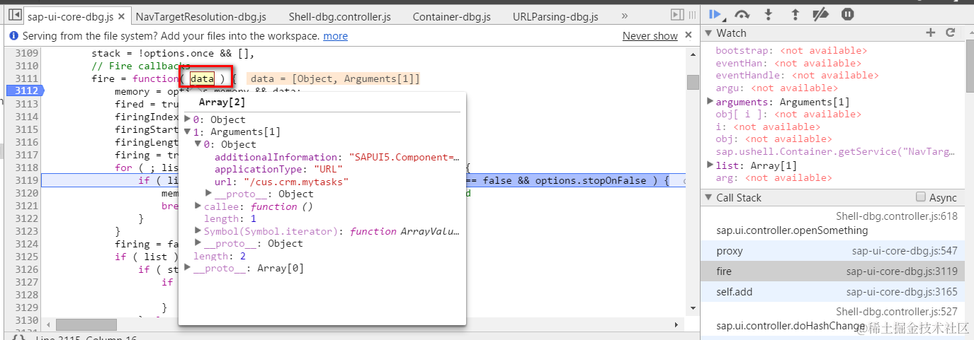Click the highlighted data parameter in code

(202, 78)
